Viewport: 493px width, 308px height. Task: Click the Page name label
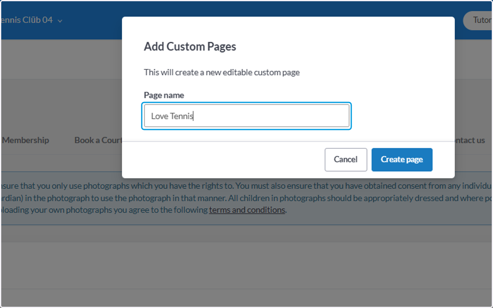pyautogui.click(x=164, y=95)
